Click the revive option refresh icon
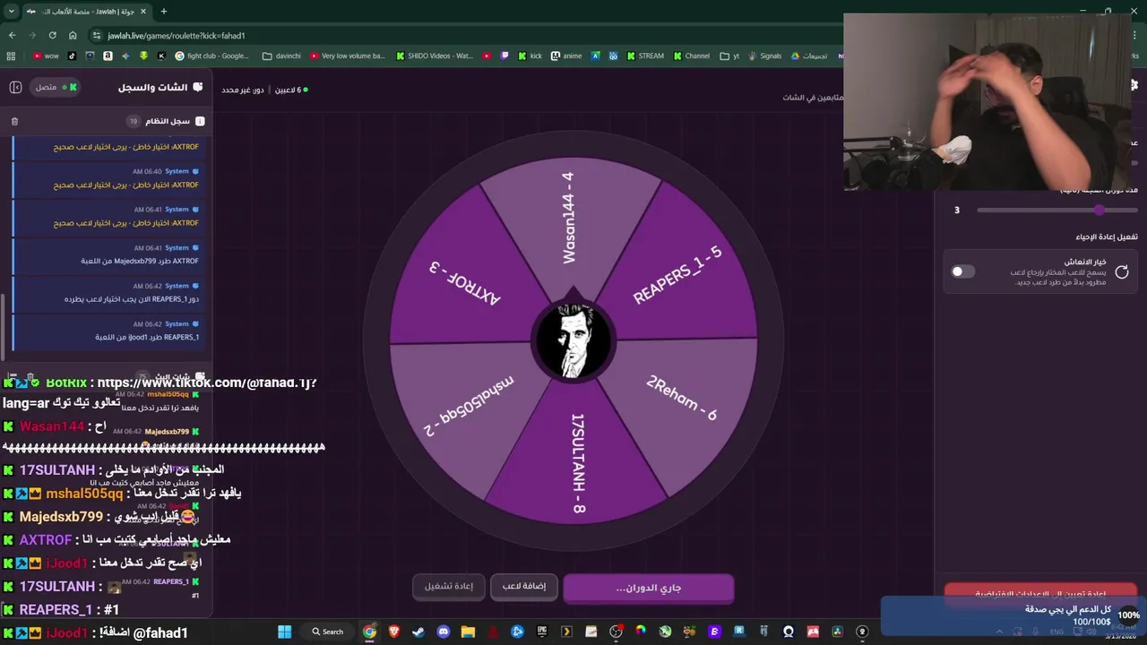Viewport: 1147px width, 645px height. click(1122, 271)
